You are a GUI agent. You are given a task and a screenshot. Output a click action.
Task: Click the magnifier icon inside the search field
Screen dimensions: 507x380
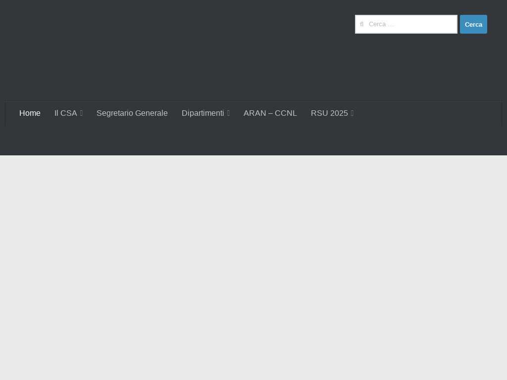(x=362, y=24)
